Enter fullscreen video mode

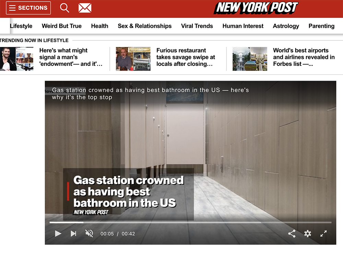[323, 233]
